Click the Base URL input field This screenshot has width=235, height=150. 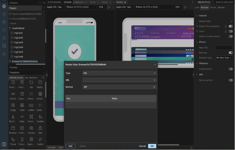224,48
